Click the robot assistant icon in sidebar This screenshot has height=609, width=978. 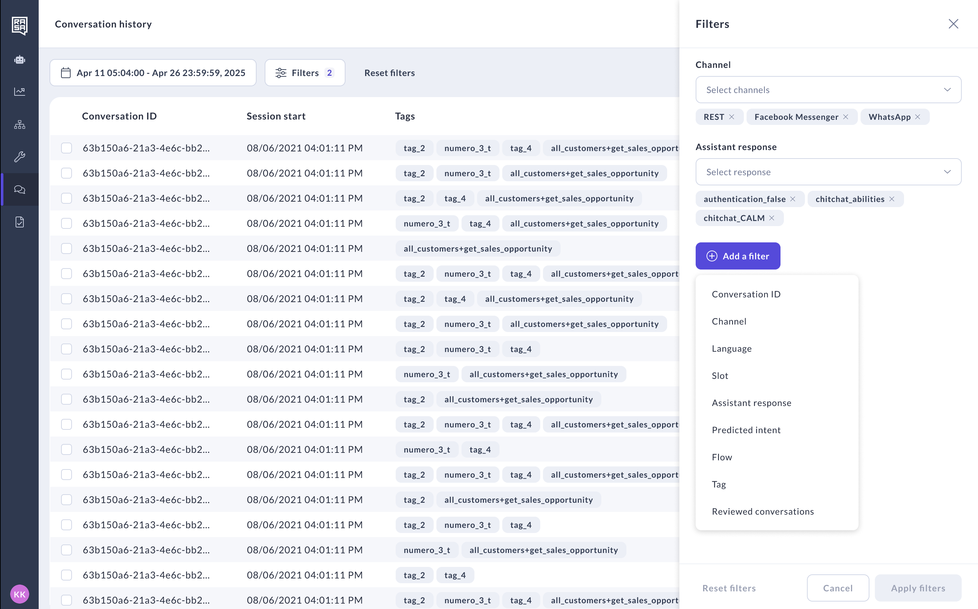pyautogui.click(x=19, y=60)
